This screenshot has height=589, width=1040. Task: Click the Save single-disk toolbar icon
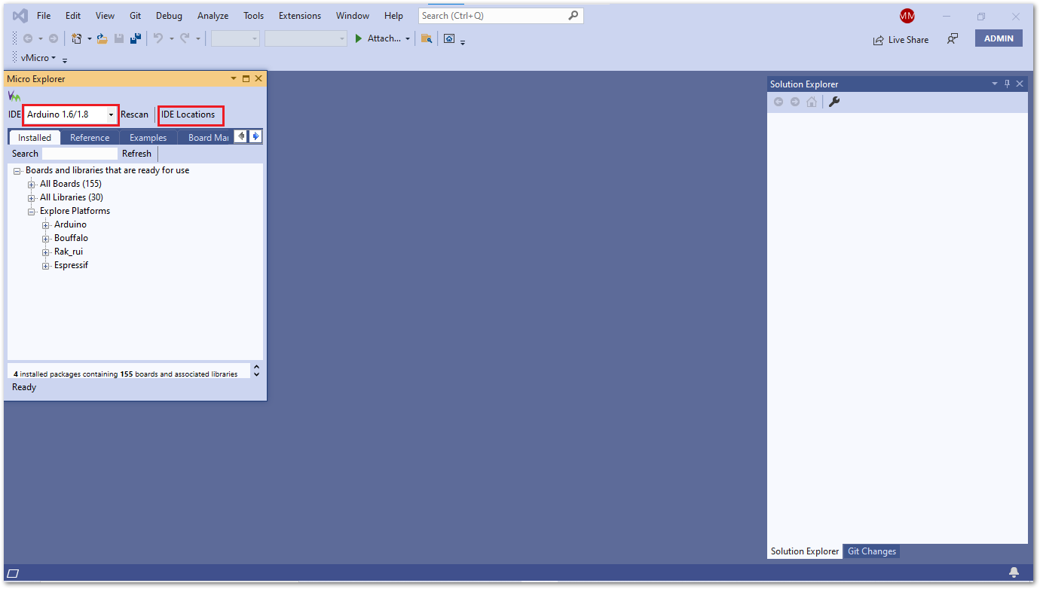click(119, 38)
